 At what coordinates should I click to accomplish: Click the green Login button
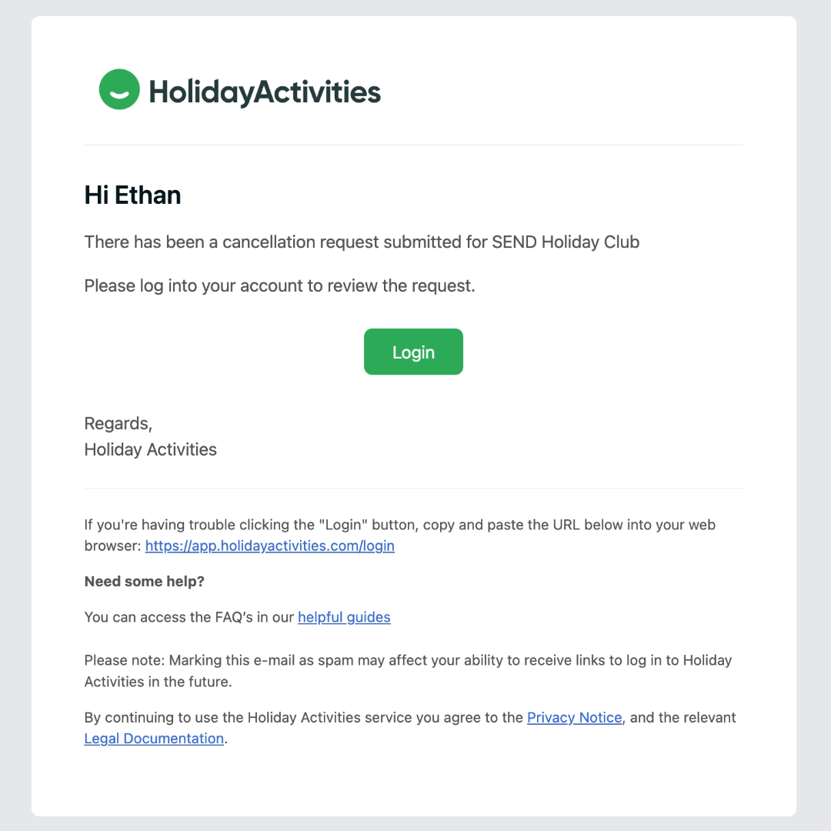[413, 352]
